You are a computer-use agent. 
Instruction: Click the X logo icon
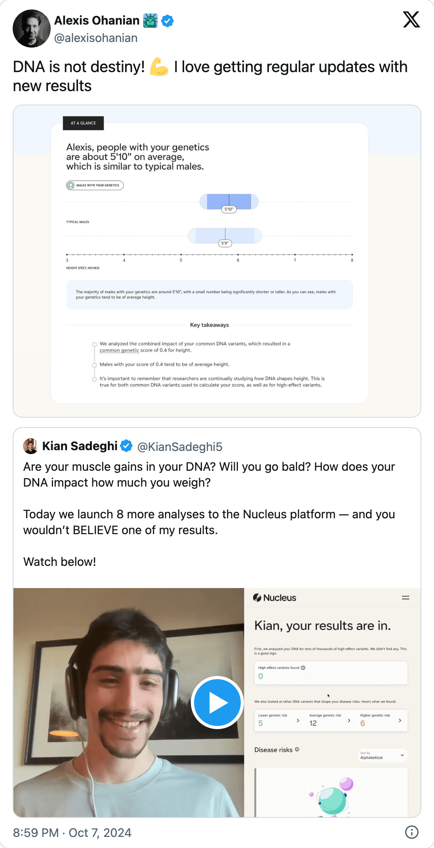411,19
